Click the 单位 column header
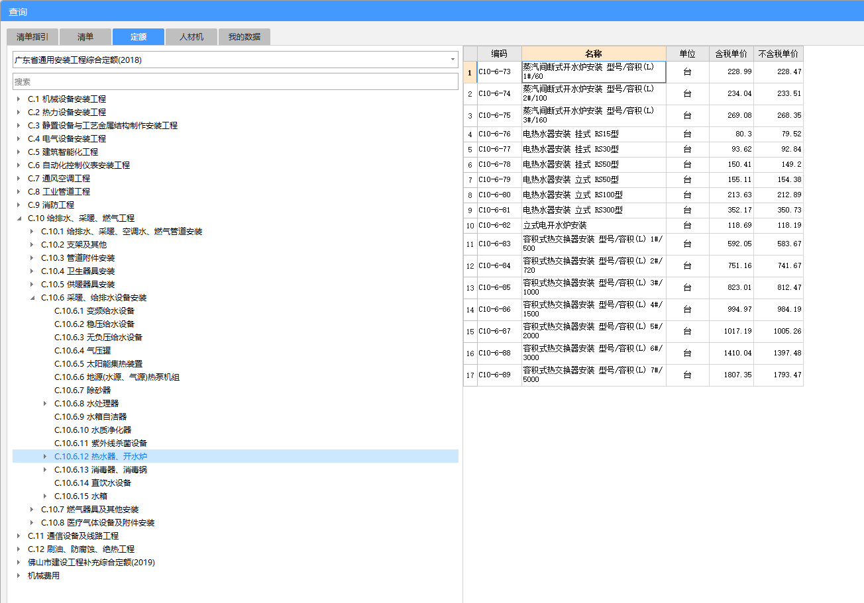The height and width of the screenshot is (603, 864). pos(687,54)
